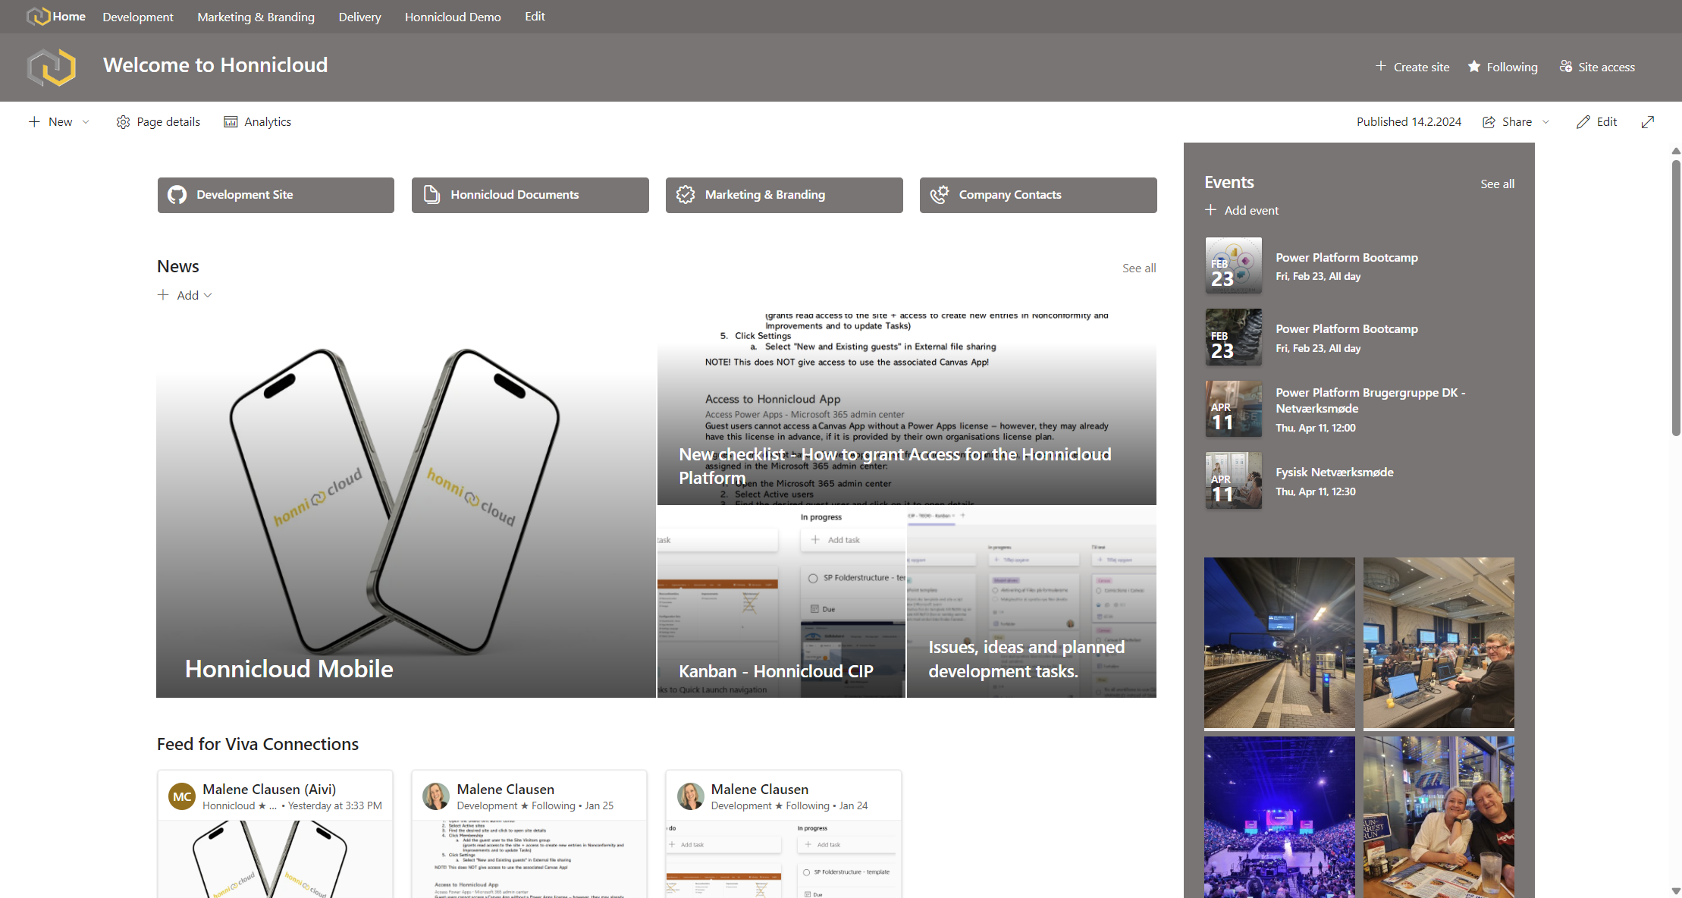Expand the New dropdown chevron
Image resolution: width=1682 pixels, height=898 pixels.
point(86,122)
